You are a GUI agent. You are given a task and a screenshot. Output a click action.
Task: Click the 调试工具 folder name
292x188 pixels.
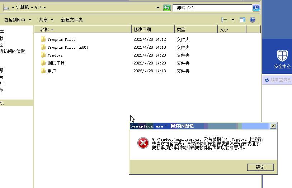(56, 63)
